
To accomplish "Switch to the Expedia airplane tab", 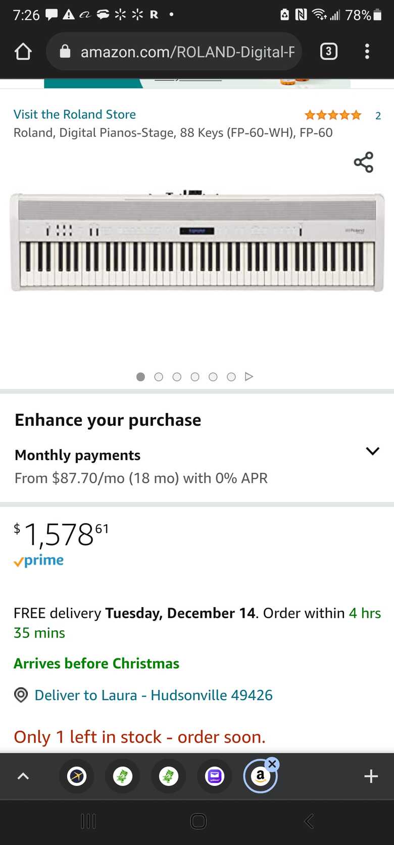I will point(77,776).
